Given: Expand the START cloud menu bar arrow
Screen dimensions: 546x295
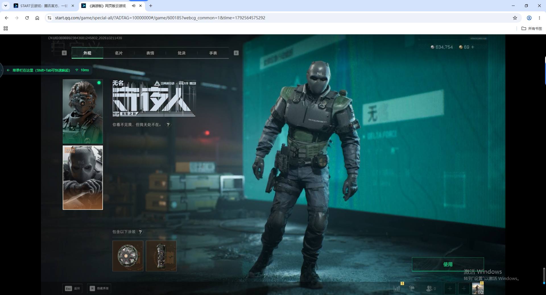Looking at the screenshot, I should tap(8, 70).
